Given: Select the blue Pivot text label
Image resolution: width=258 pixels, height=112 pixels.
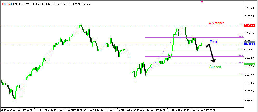Looking at the screenshot, I should coord(213,42).
